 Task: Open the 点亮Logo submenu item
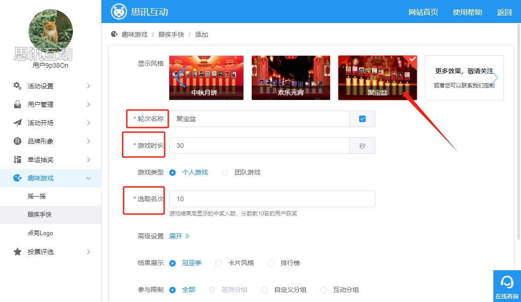point(40,233)
